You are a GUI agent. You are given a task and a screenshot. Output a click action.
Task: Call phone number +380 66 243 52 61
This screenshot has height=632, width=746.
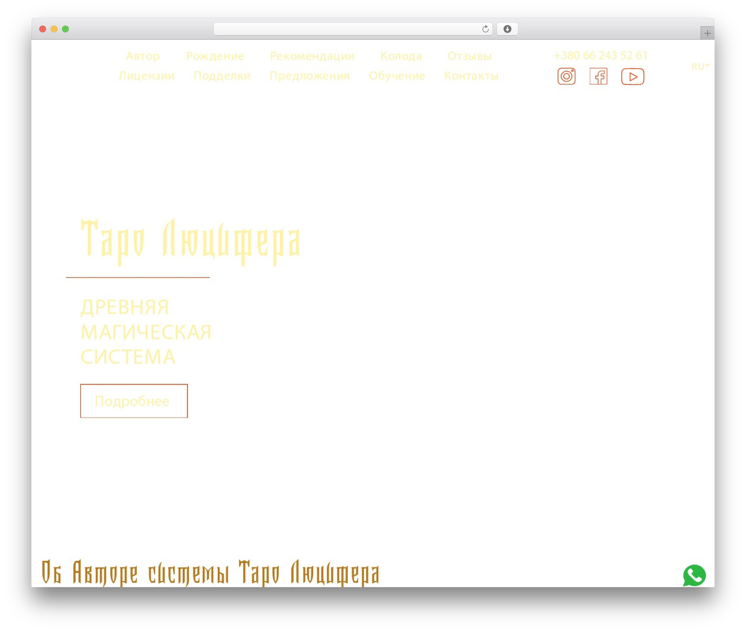[600, 55]
